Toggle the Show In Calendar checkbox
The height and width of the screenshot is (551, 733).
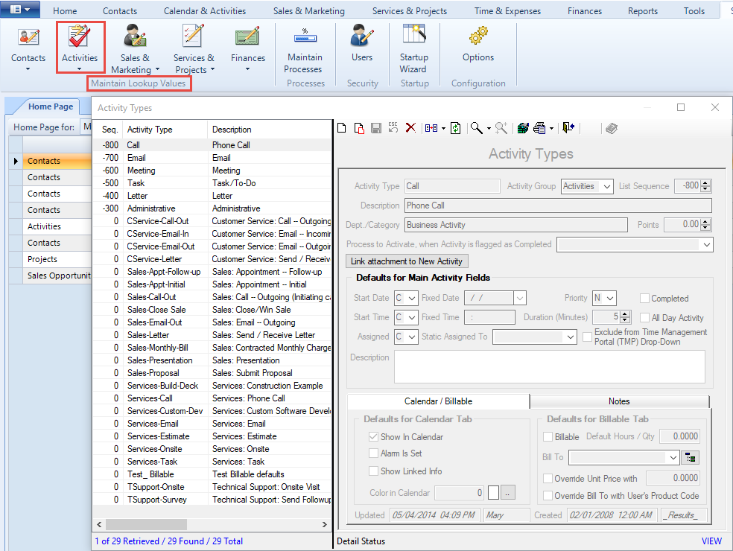(374, 437)
